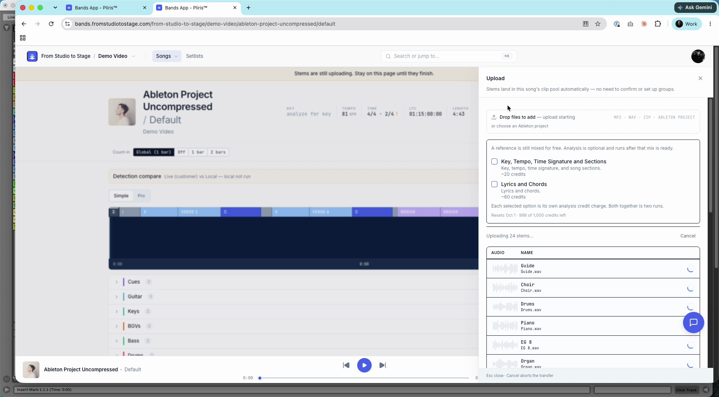The image size is (719, 397).
Task: Click the Search or jump to field
Action: [x=449, y=56]
